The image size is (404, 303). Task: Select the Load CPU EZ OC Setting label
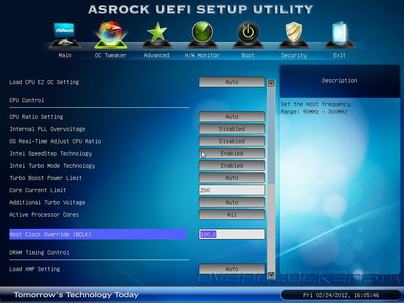point(44,82)
